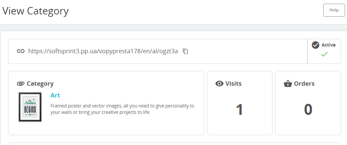The height and width of the screenshot is (145, 347).
Task: Select the Visits count of 1
Action: 240,110
